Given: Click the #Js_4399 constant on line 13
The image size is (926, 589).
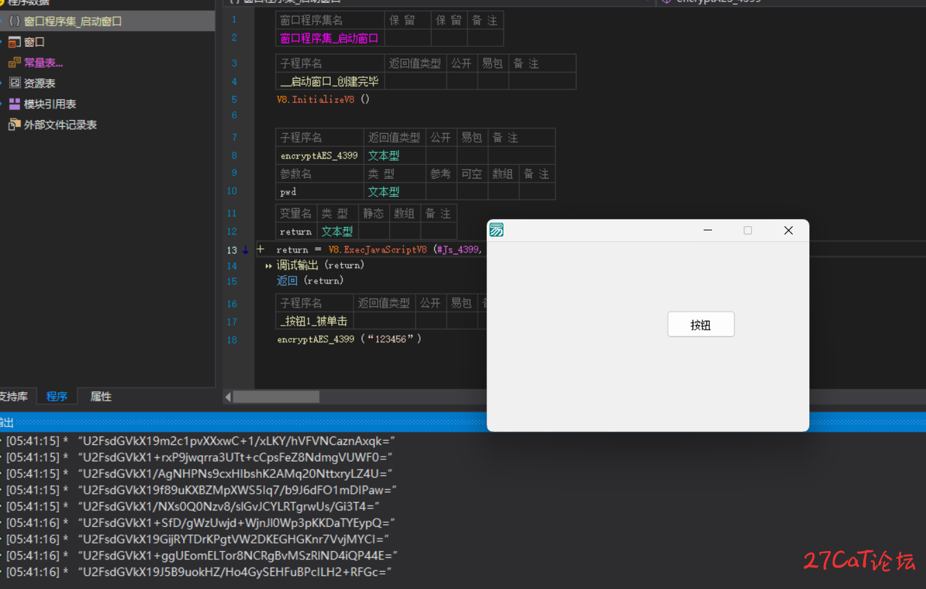Looking at the screenshot, I should (x=456, y=250).
